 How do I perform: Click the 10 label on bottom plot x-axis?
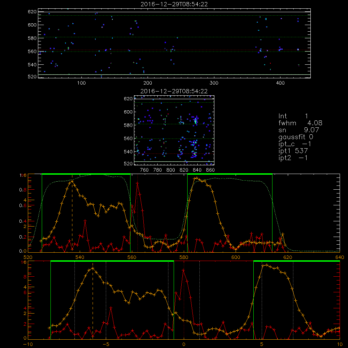340,345
